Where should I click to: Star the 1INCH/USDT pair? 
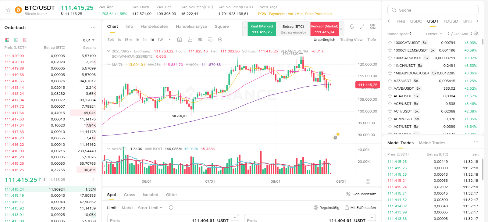coord(390,66)
